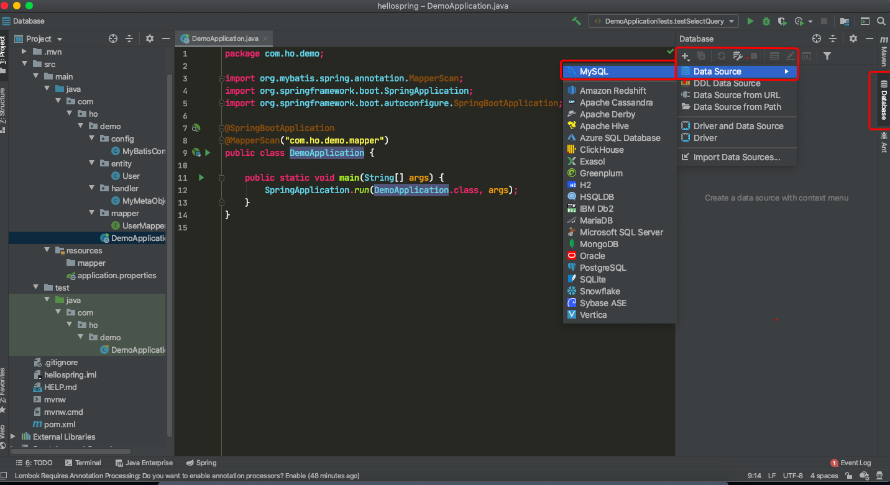Screen dimensions: 890x485
Task: Expand External Libraries node
Action: (14, 437)
